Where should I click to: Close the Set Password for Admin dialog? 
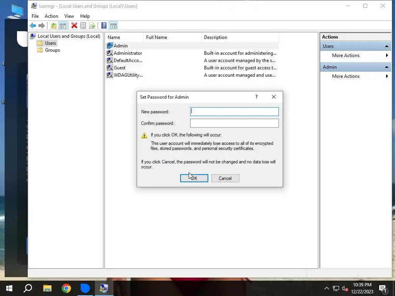(x=274, y=97)
